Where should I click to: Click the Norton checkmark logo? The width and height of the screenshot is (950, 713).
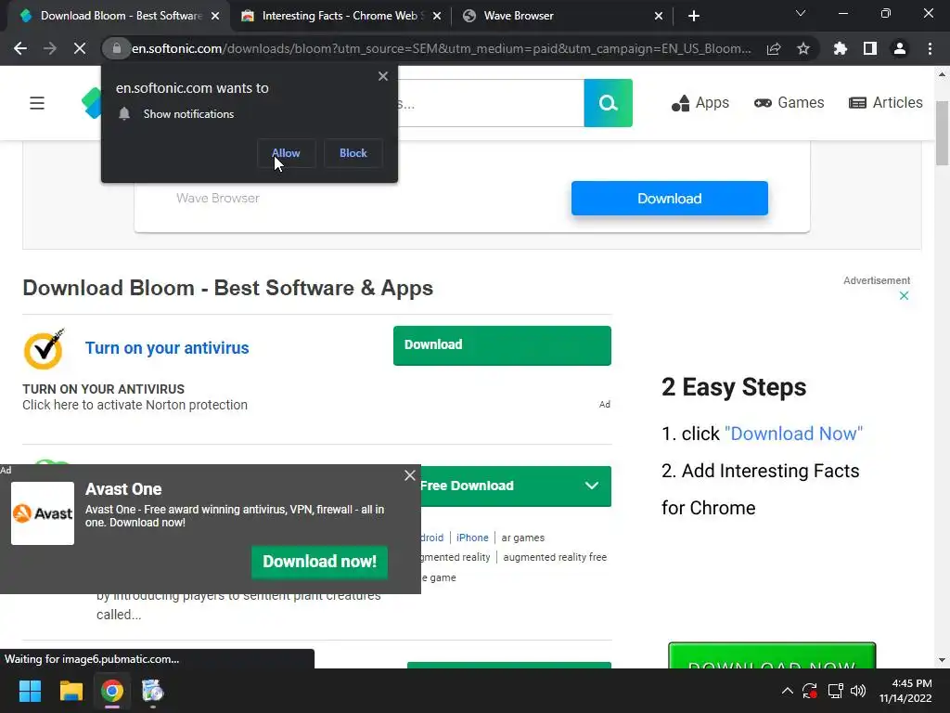[x=45, y=349]
